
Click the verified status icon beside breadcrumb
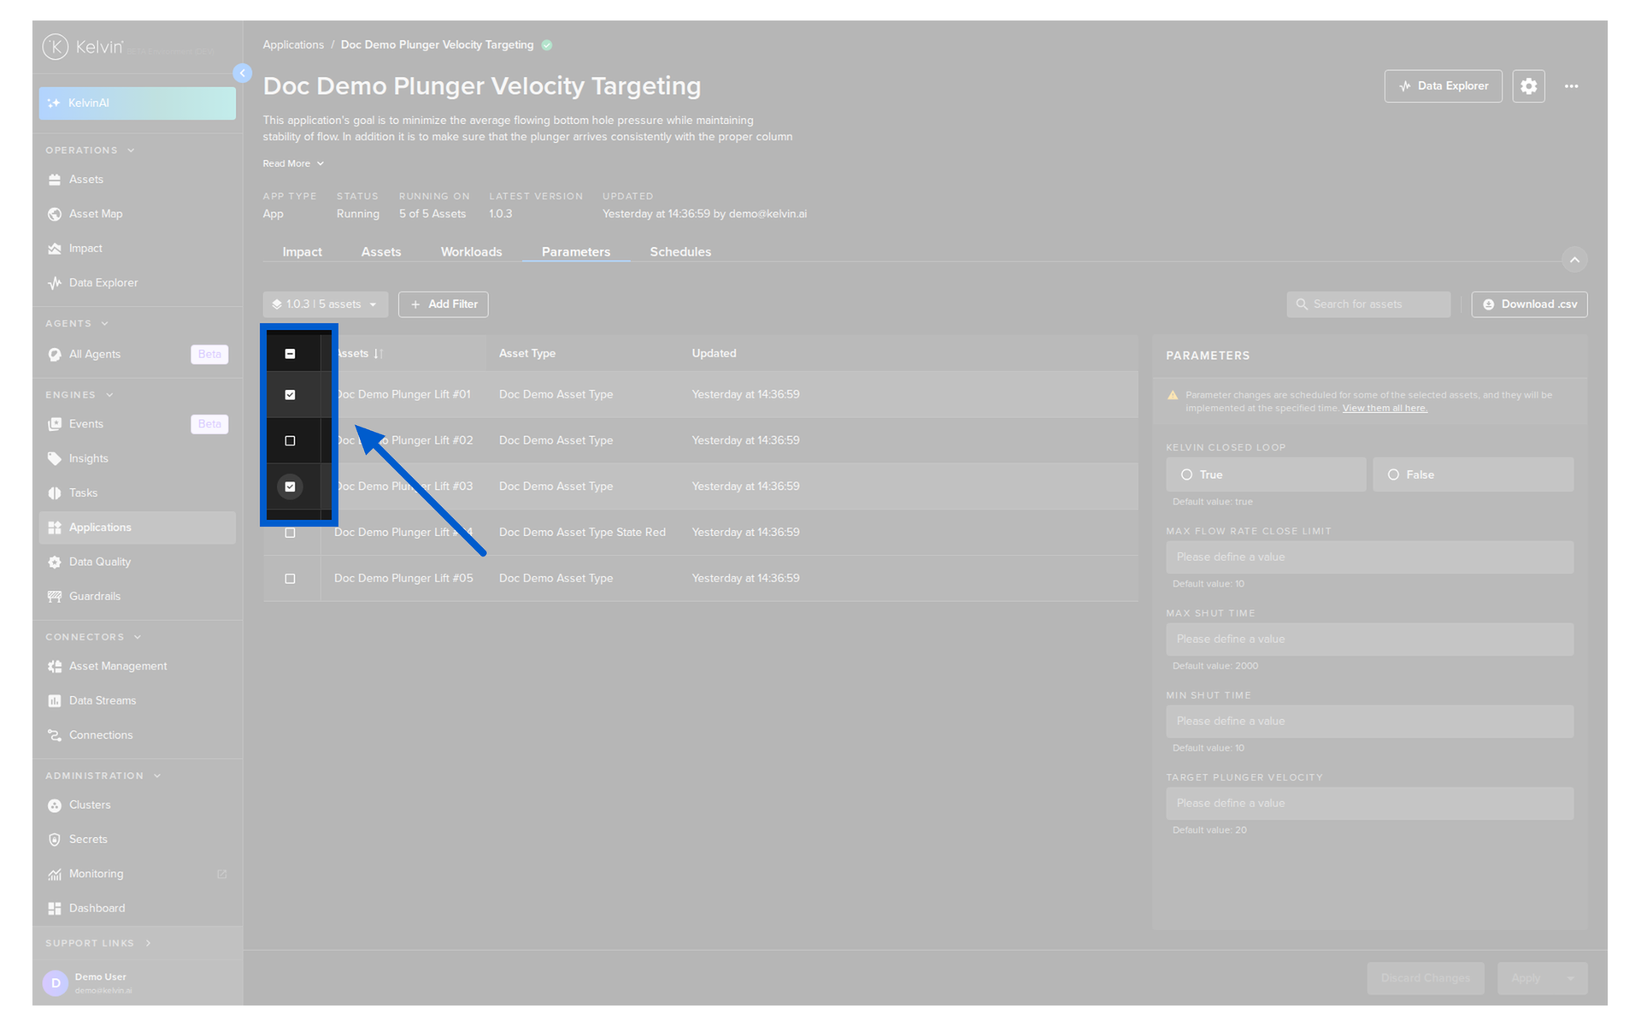[547, 45]
